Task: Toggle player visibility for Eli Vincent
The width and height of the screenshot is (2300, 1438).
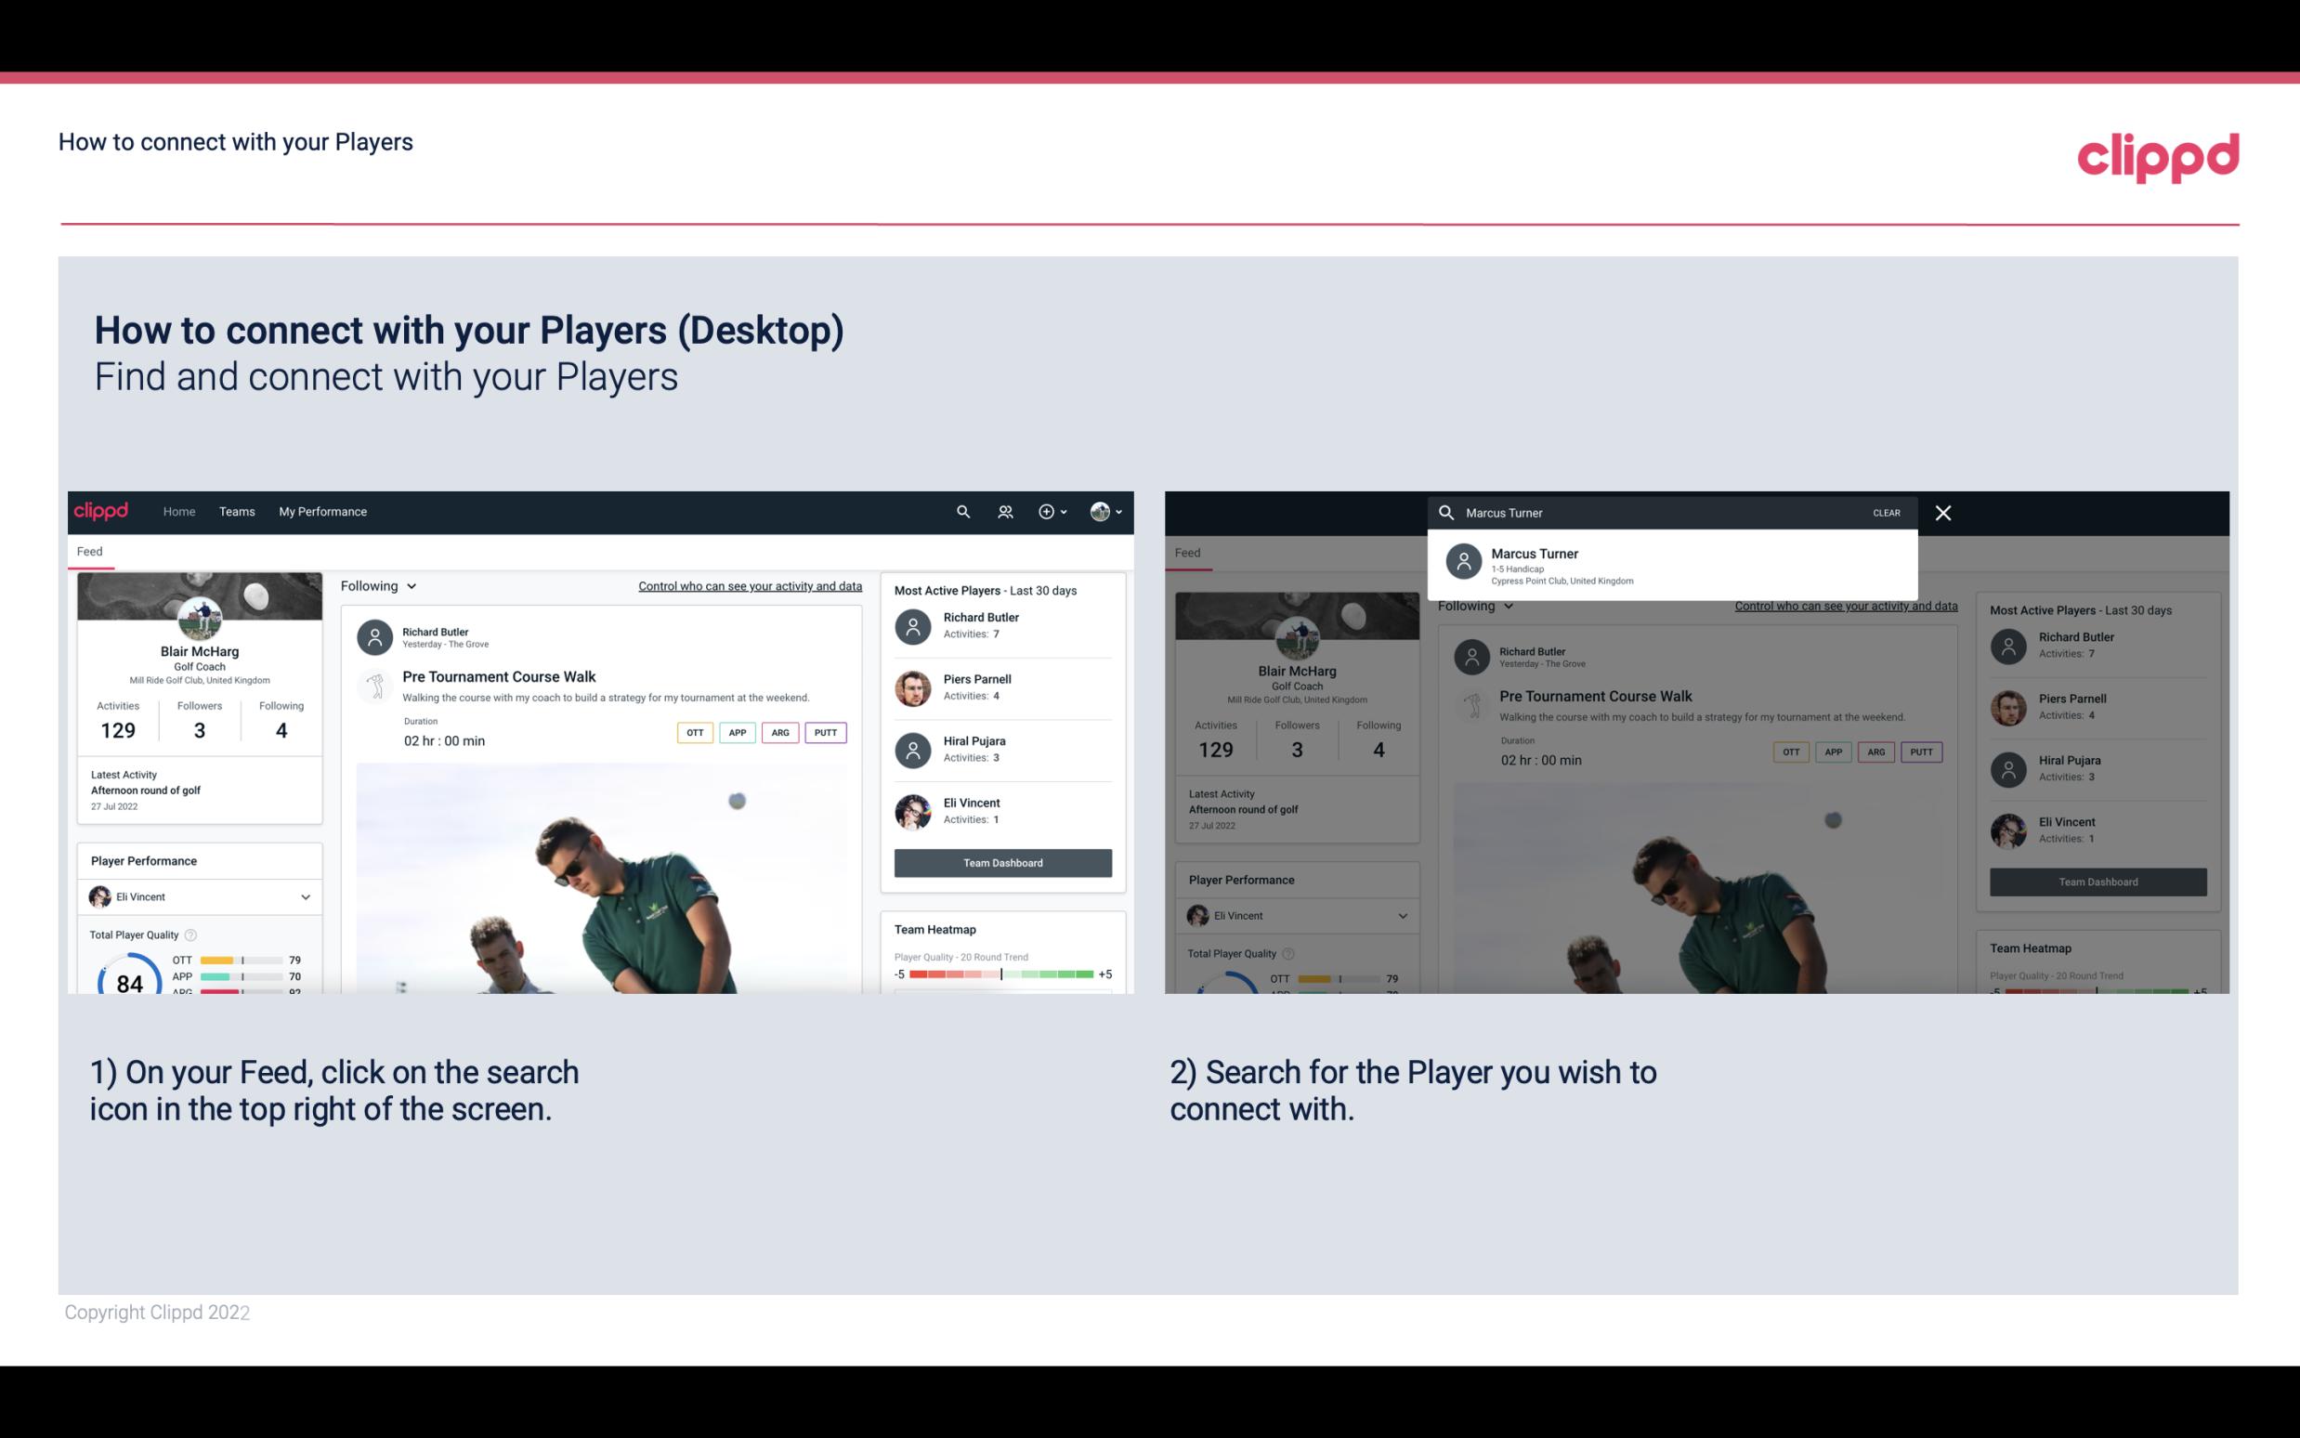Action: tap(305, 896)
